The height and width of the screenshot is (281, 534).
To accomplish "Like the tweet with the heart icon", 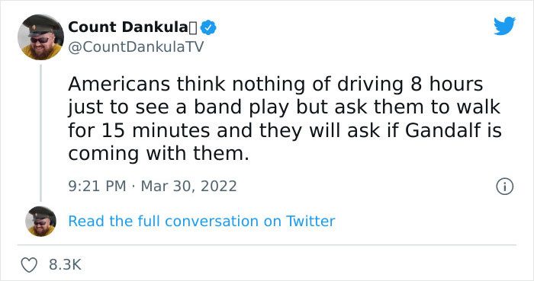I will [29, 265].
